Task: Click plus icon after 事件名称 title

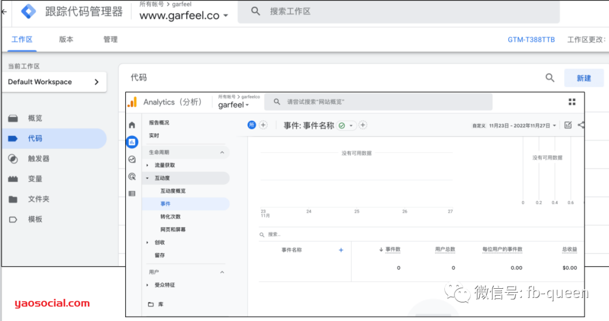Action: click(x=363, y=125)
